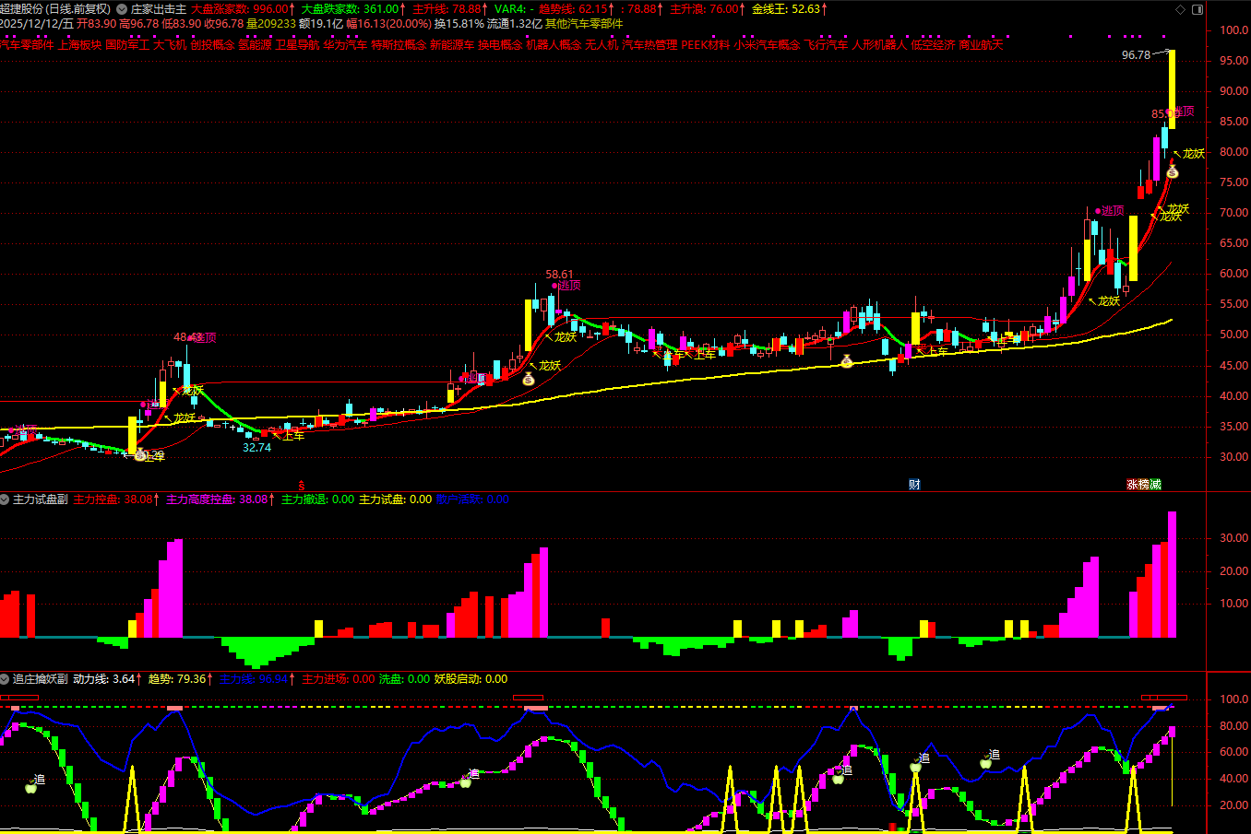Screen dimensions: 1251x834
Task: Open the 换电概念 concept tag
Action: pos(500,44)
